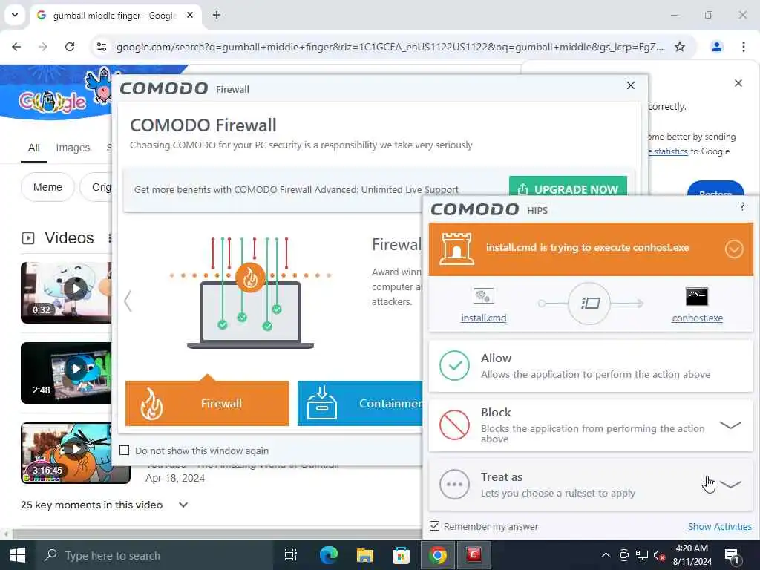Image resolution: width=760 pixels, height=570 pixels.
Task: Launch Microsoft Edge from taskbar
Action: point(329,555)
